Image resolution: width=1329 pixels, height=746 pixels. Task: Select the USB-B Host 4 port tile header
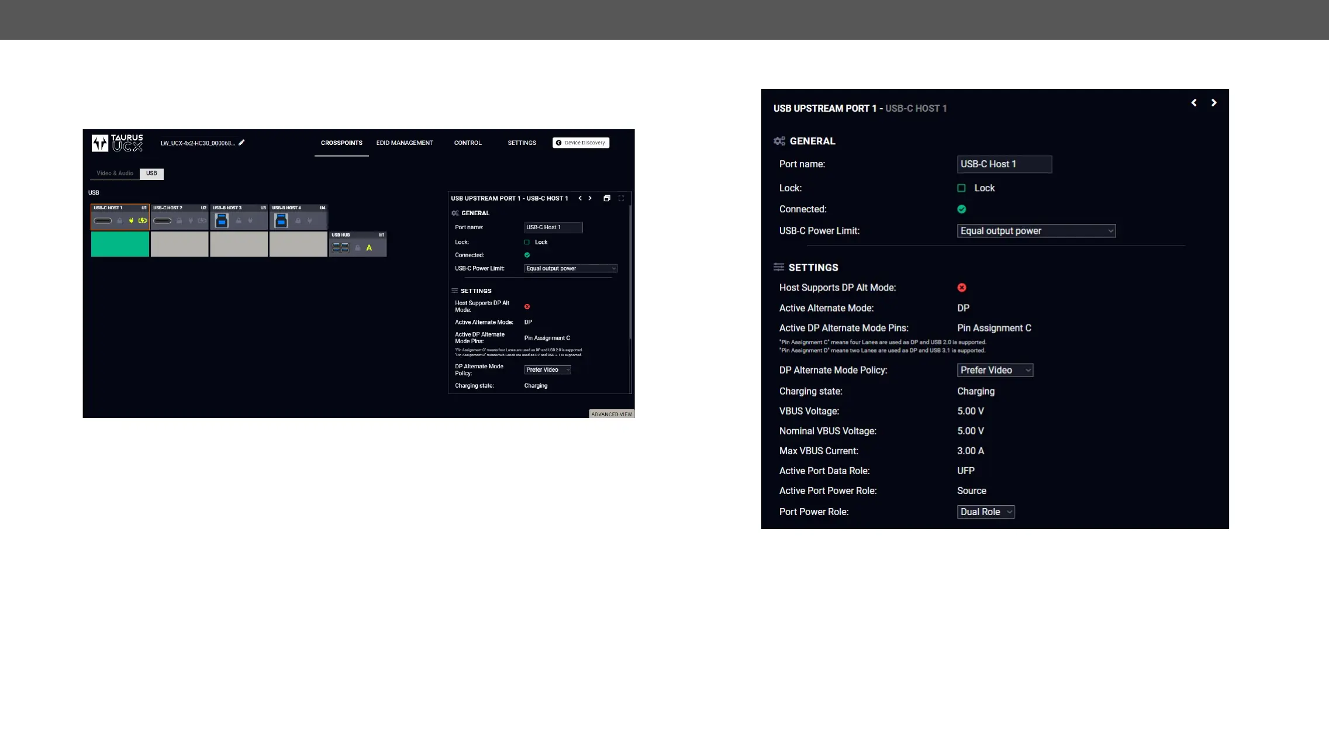tap(298, 208)
